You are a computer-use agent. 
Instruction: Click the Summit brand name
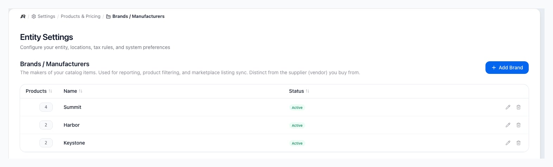tap(72, 107)
